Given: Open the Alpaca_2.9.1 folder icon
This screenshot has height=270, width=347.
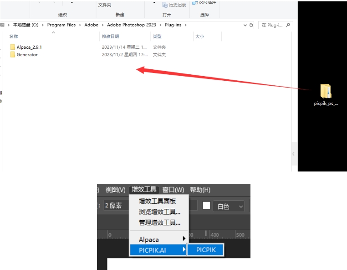Looking at the screenshot, I should coord(13,47).
